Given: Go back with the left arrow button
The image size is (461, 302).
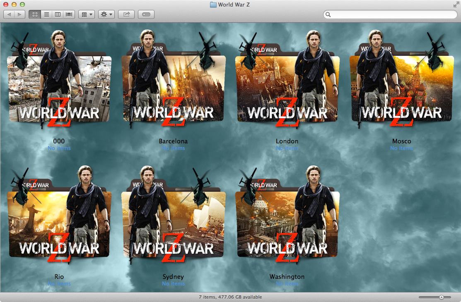Looking at the screenshot, I should click(x=9, y=14).
